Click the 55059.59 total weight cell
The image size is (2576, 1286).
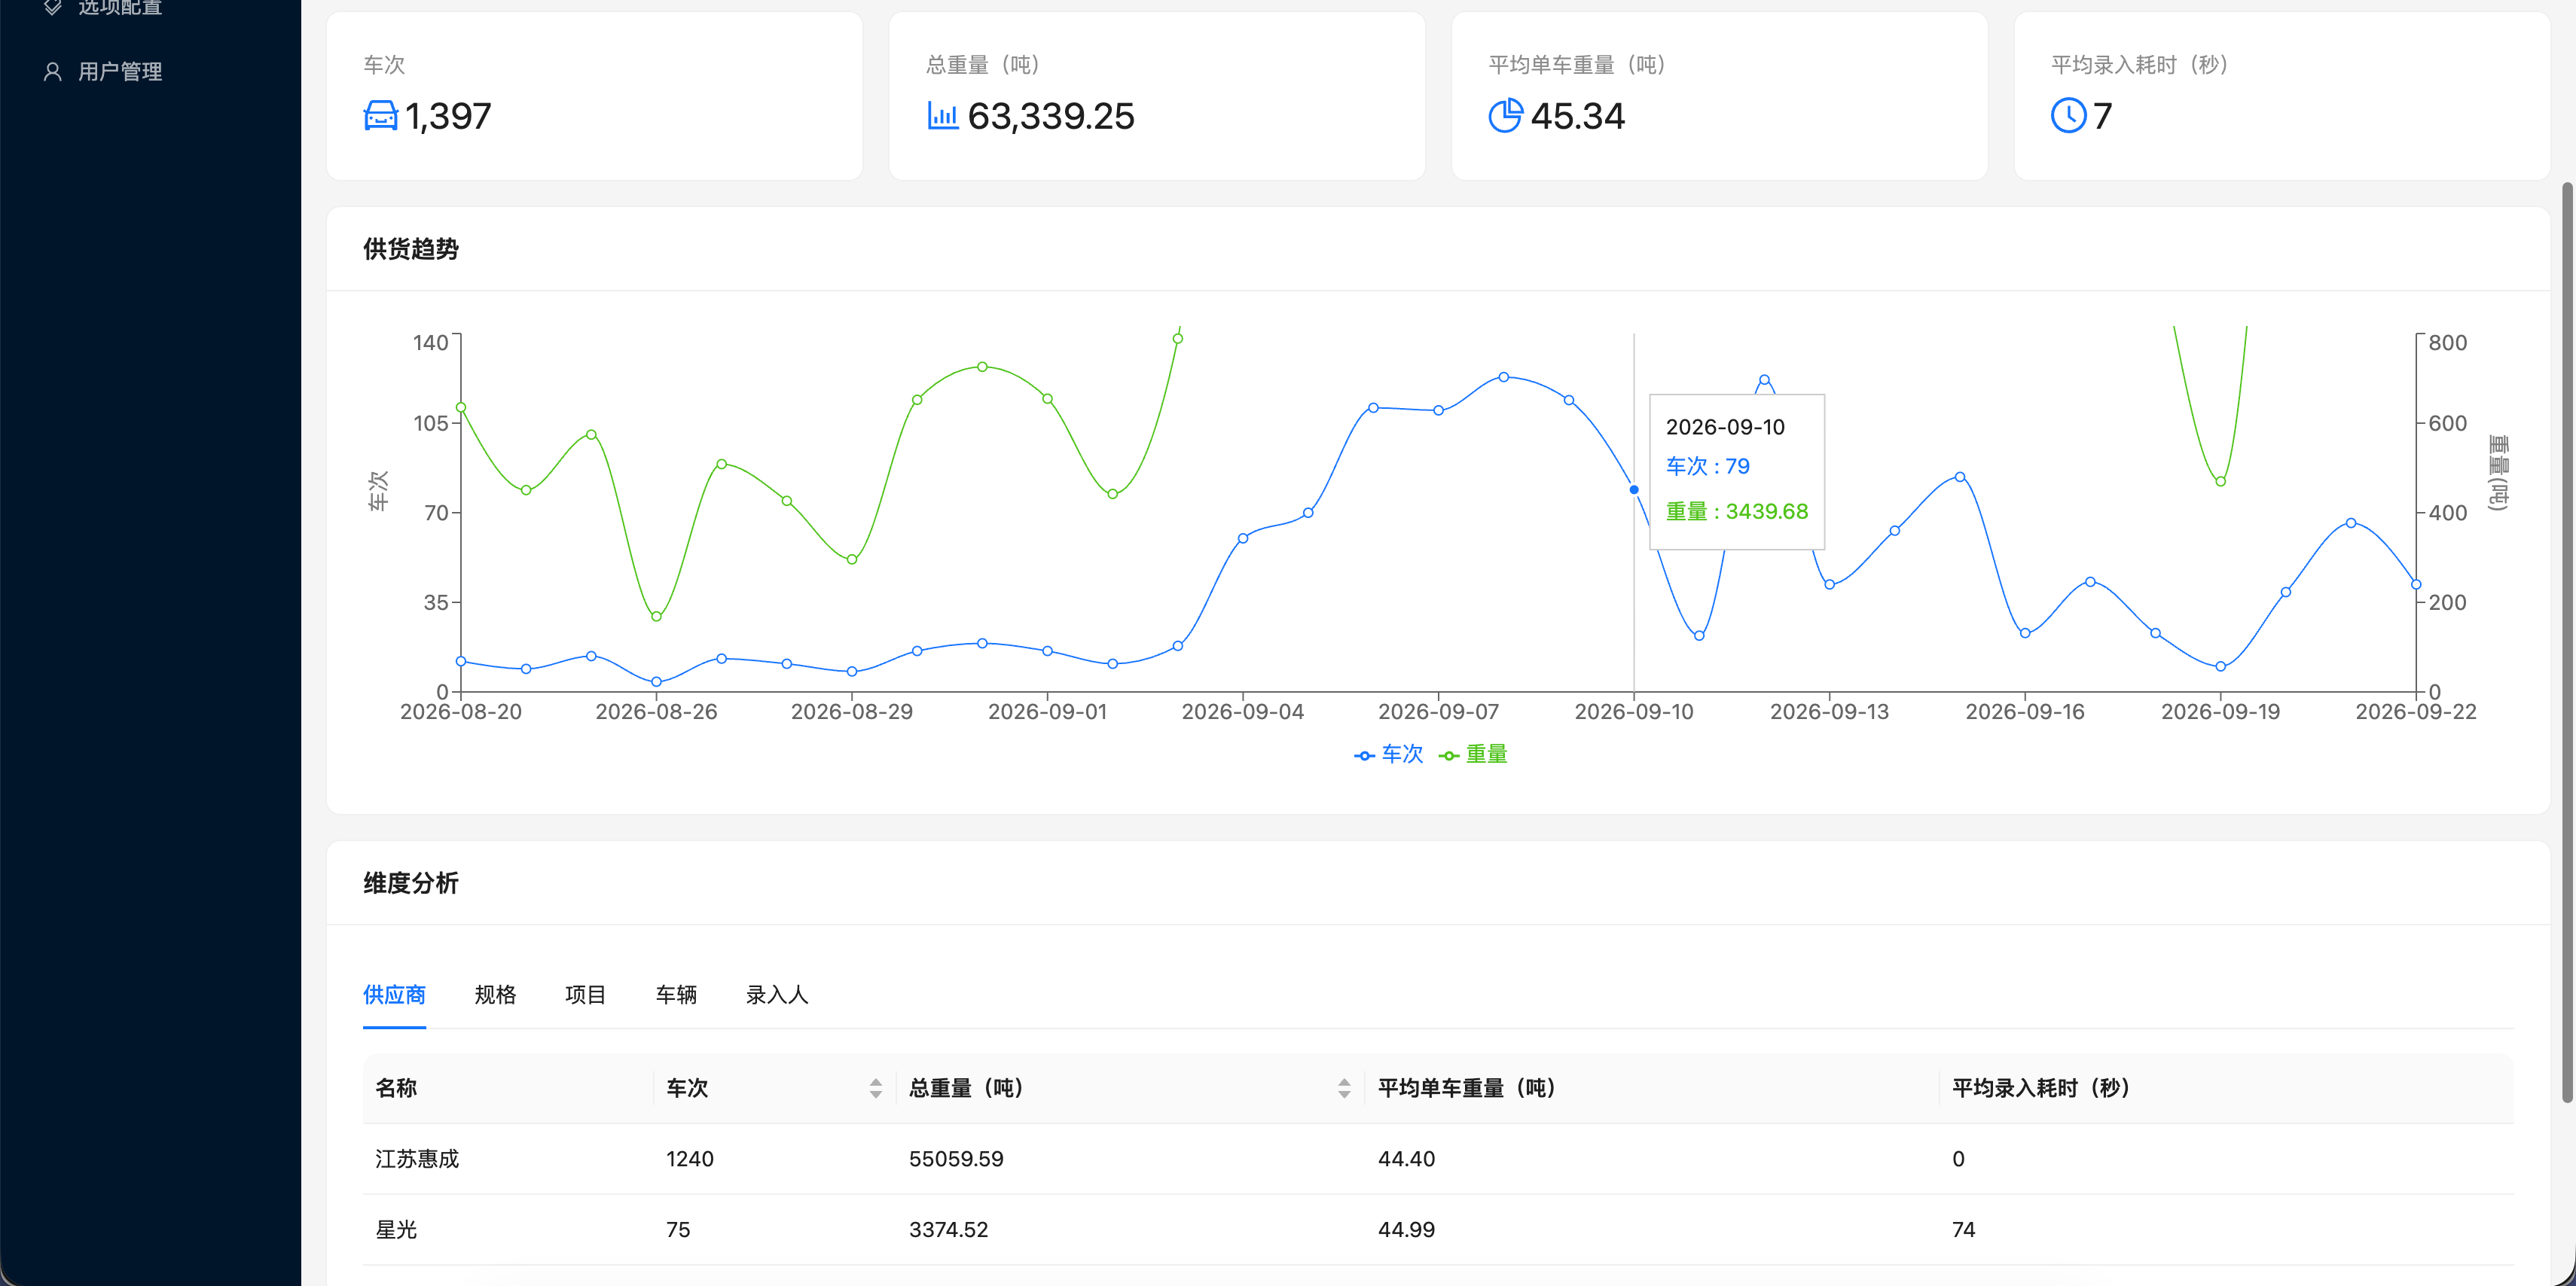(956, 1159)
